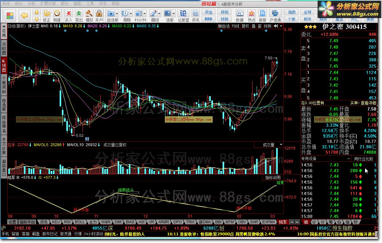382x243 pixels.
Task: Click the yellow down arrow icon
Action: 37,19
